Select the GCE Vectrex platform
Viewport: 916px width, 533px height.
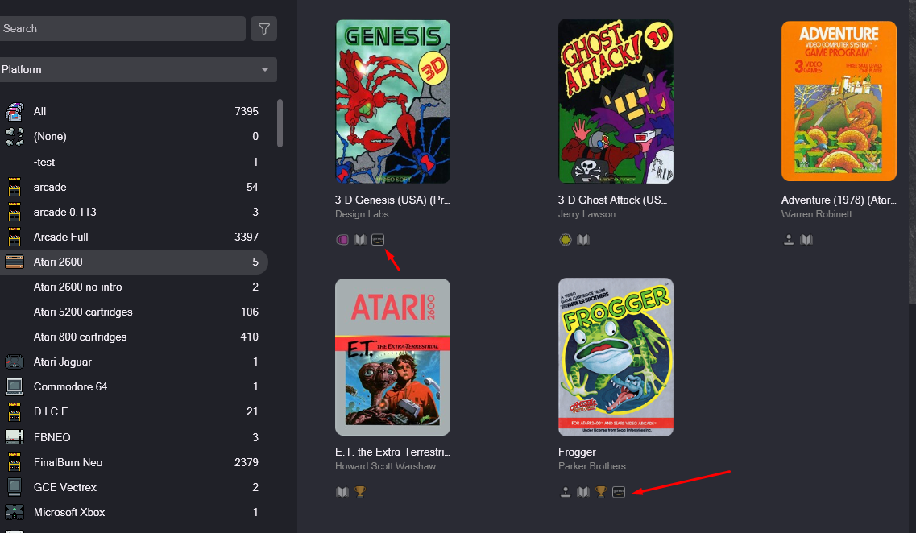click(134, 487)
